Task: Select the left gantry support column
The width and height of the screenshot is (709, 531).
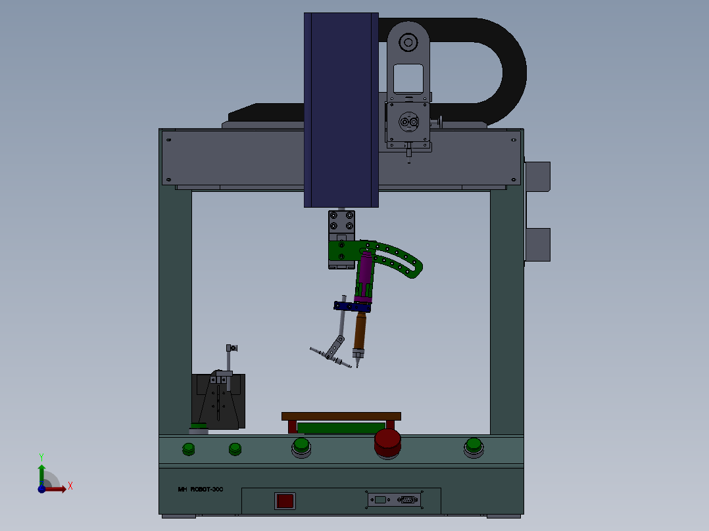Action: (175, 312)
